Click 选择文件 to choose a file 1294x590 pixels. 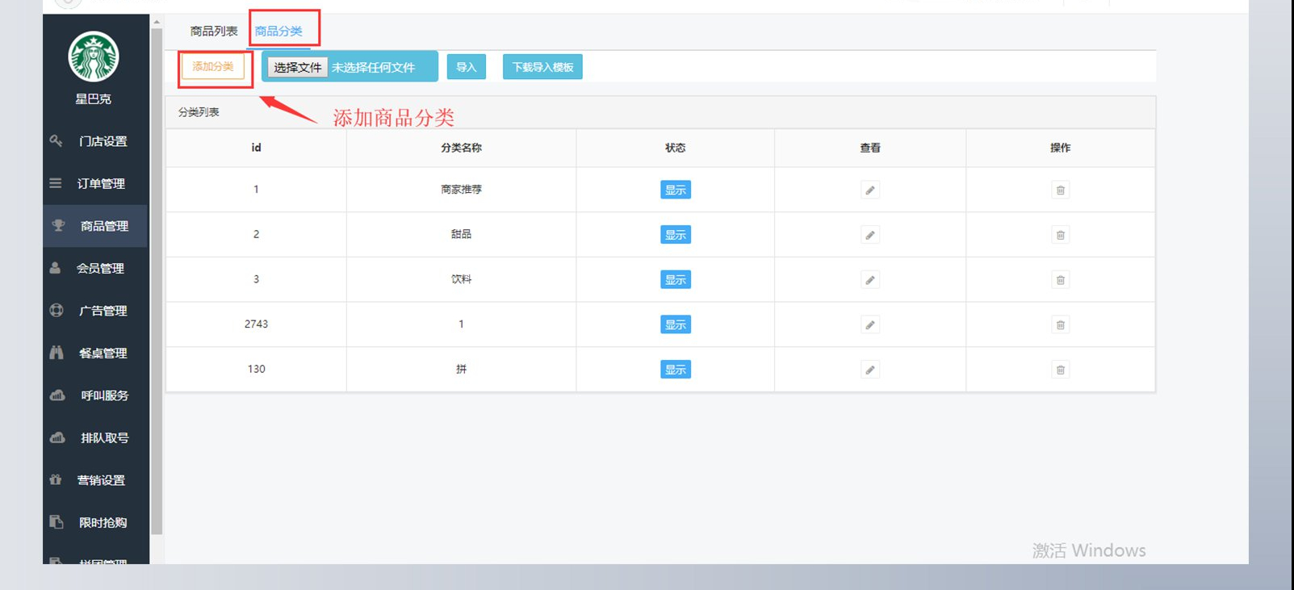(297, 68)
